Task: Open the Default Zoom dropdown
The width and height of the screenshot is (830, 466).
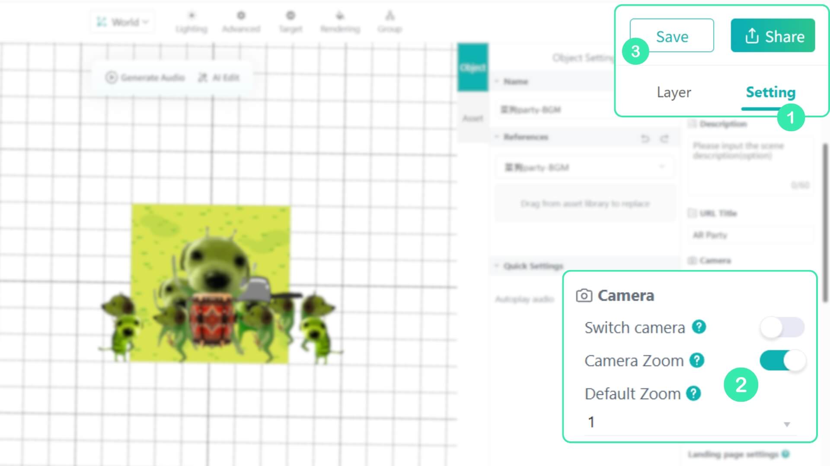Action: click(690, 422)
